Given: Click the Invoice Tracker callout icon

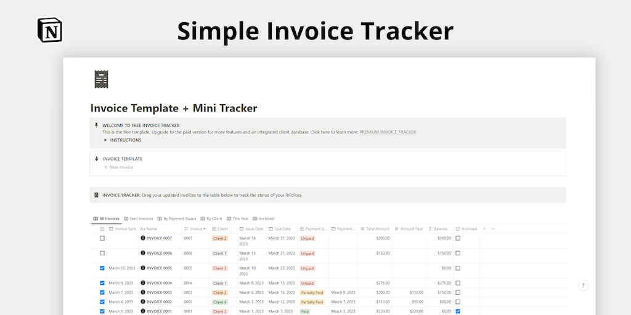Looking at the screenshot, I should click(x=96, y=195).
